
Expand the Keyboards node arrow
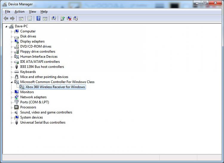pos(12,72)
